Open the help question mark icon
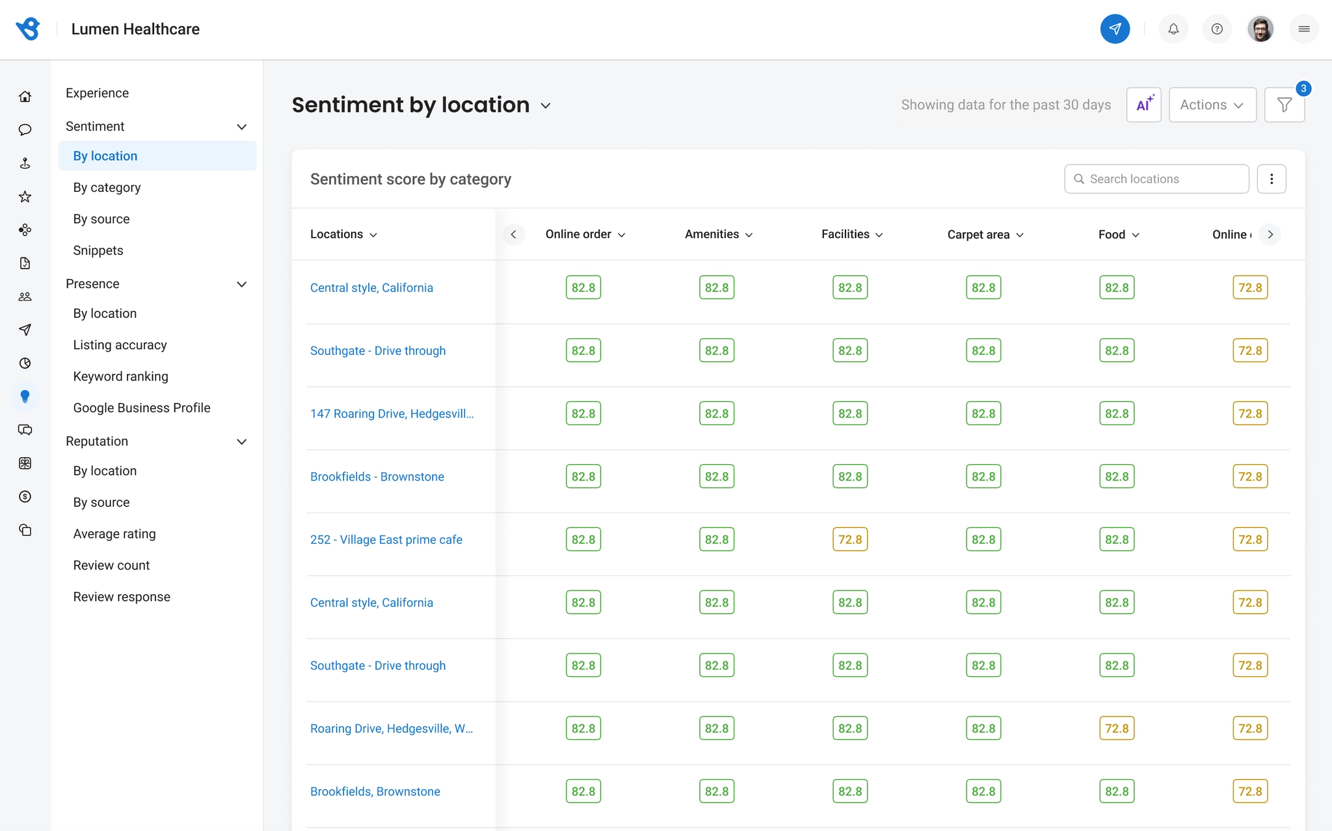Image resolution: width=1332 pixels, height=831 pixels. [1217, 29]
